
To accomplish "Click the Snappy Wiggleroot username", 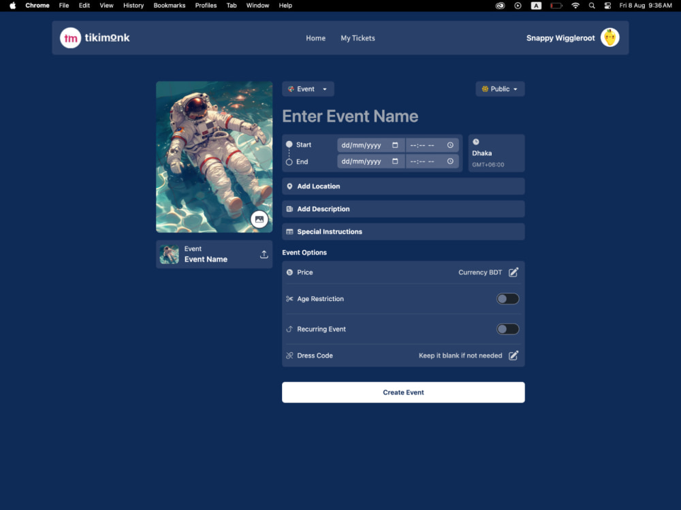I will 560,38.
